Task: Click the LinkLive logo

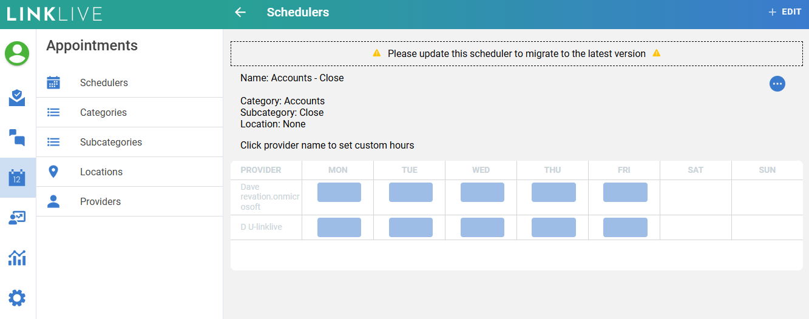Action: (x=55, y=14)
